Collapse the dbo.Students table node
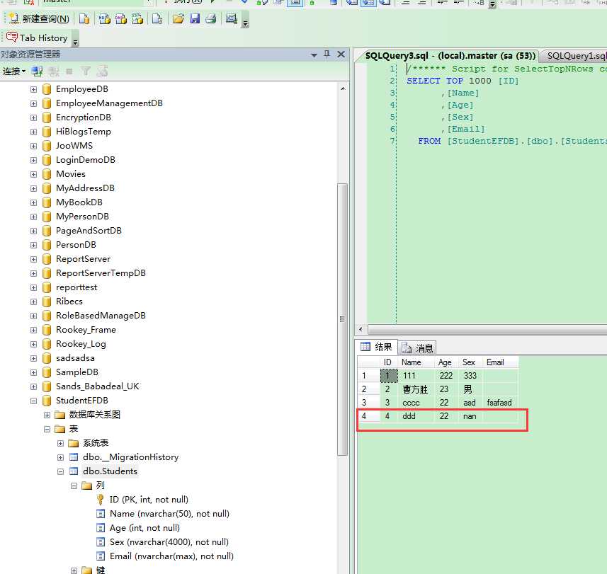 (60, 471)
